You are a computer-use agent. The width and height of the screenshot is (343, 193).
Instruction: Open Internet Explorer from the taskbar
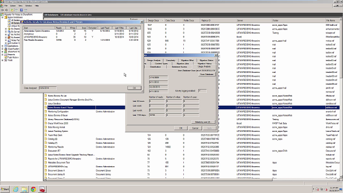click(x=16, y=189)
